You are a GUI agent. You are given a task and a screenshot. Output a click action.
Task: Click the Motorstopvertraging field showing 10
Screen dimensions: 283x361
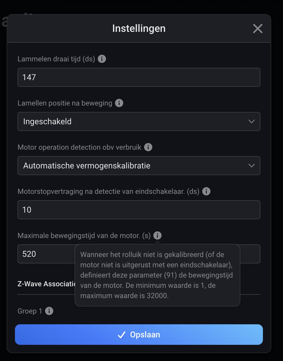pos(139,210)
